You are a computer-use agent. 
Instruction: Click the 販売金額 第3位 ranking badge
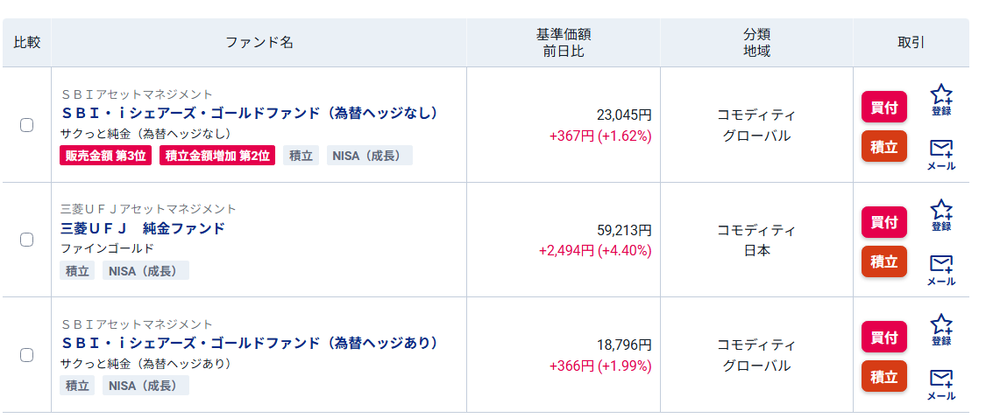tap(106, 156)
